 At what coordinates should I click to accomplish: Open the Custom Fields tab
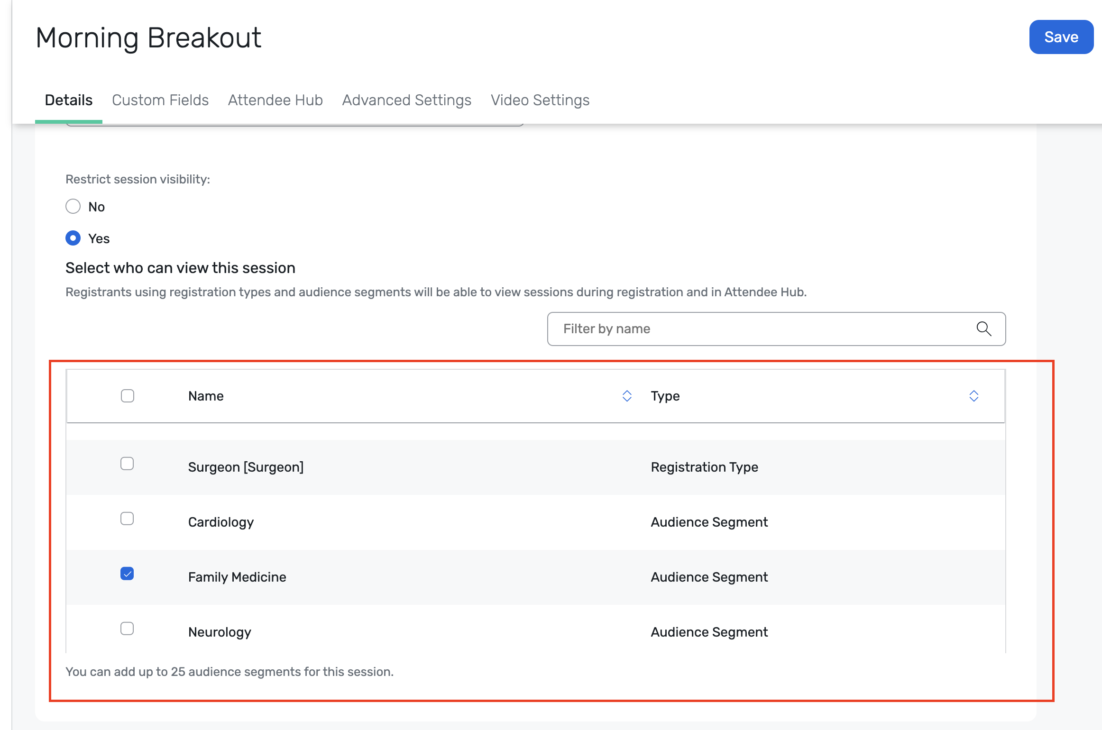click(160, 100)
